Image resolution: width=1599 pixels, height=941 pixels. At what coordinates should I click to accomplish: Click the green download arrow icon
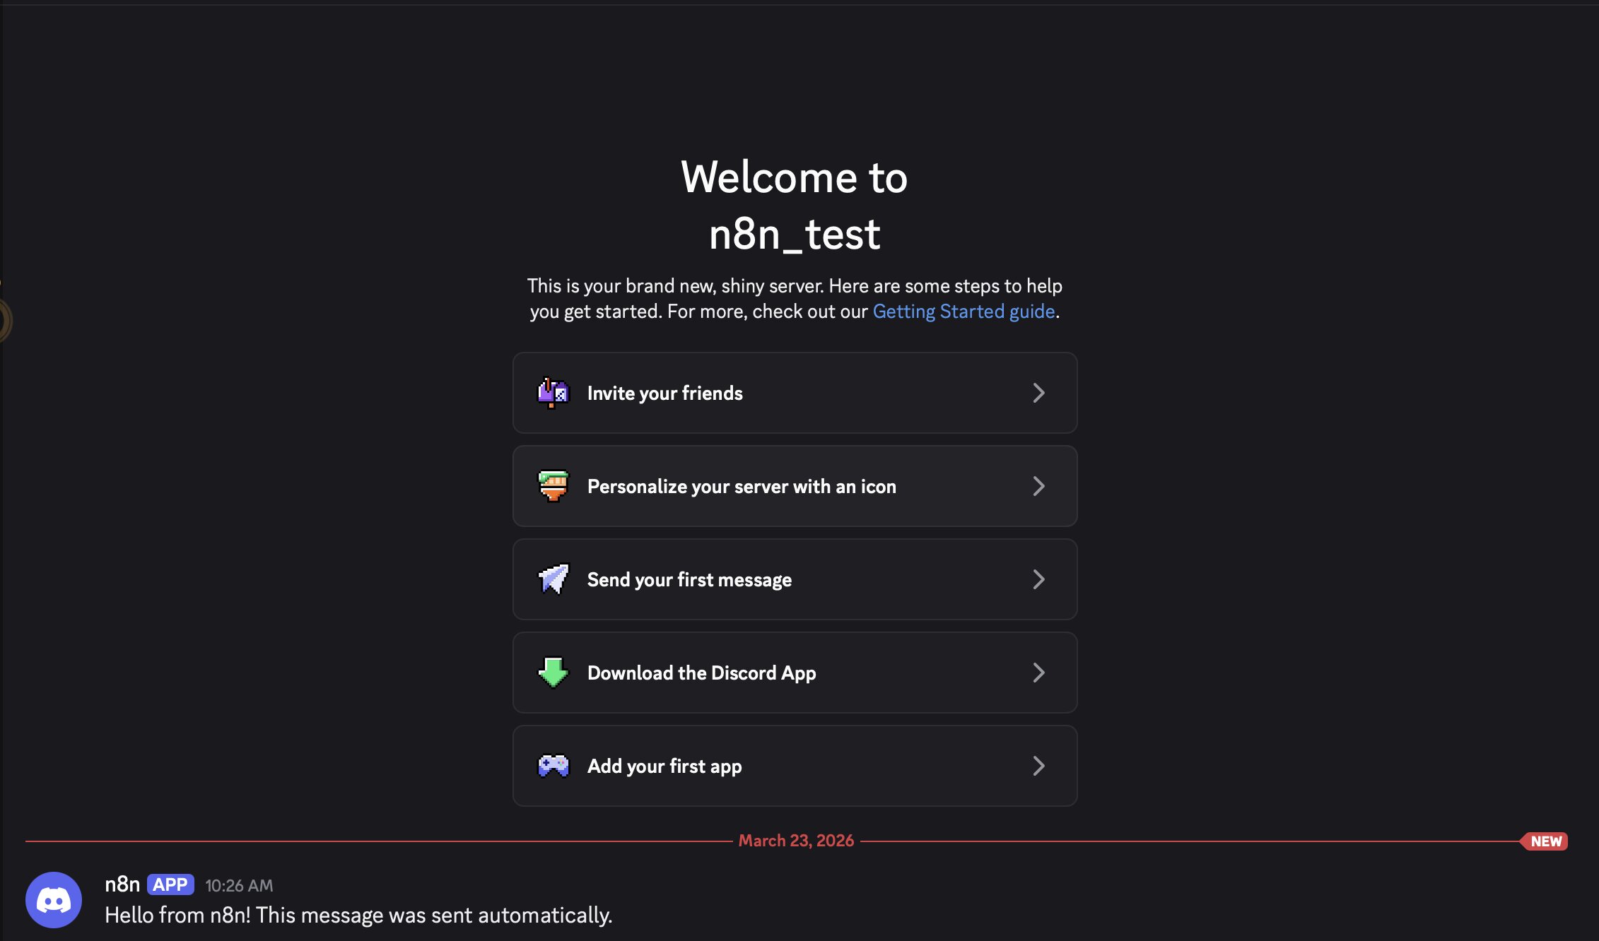tap(553, 673)
